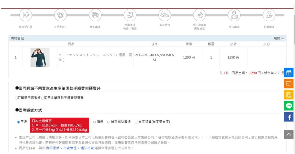295x154 pixels.
Task: Click the 規格 column header
Action: [154, 44]
